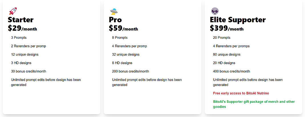Click "400 bonus credits/month" text
Screen dimensions: 305x117
pyautogui.click(x=231, y=71)
